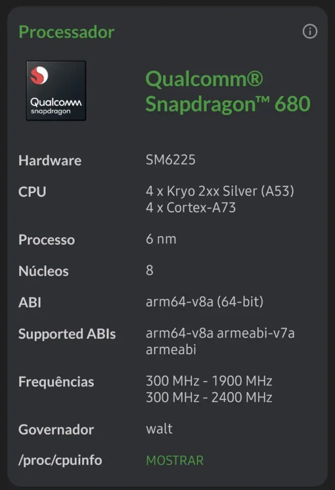The image size is (335, 490).
Task: Select the Processador section header
Action: 66,32
